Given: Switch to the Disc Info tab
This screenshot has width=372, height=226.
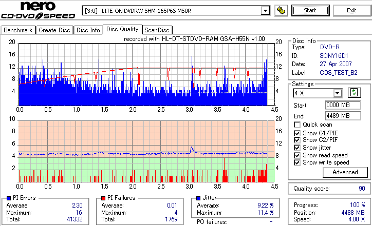Looking at the screenshot, I should (88, 30).
